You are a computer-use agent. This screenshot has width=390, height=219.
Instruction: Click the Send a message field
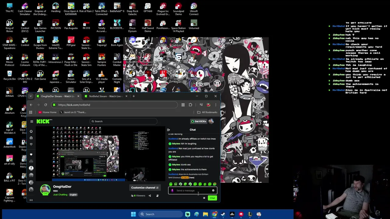(x=193, y=190)
